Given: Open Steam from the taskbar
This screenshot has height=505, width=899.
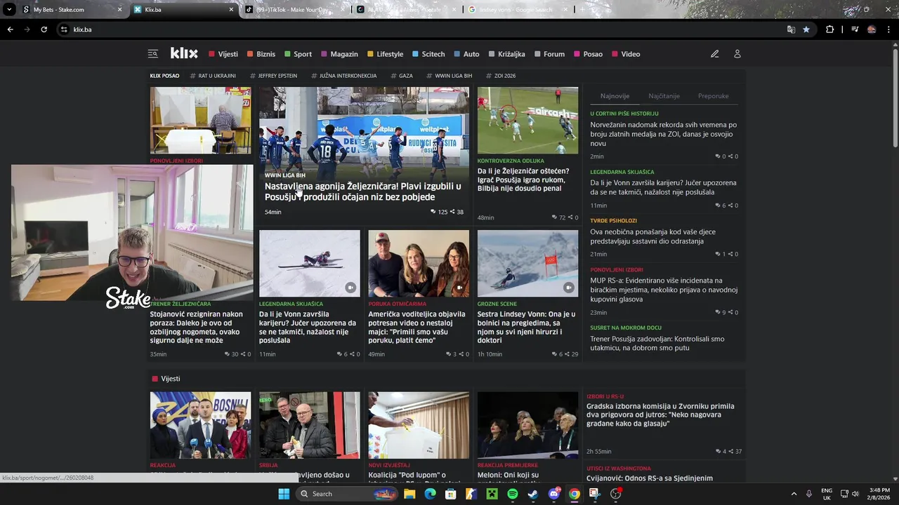Looking at the screenshot, I should click(x=533, y=494).
